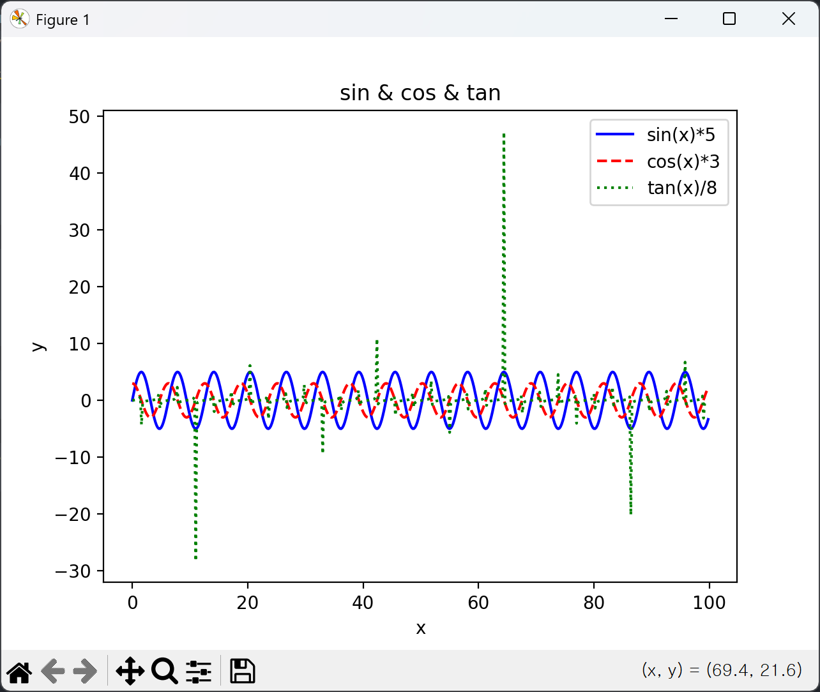
Task: Open the Configure subplots dialog
Action: click(199, 671)
